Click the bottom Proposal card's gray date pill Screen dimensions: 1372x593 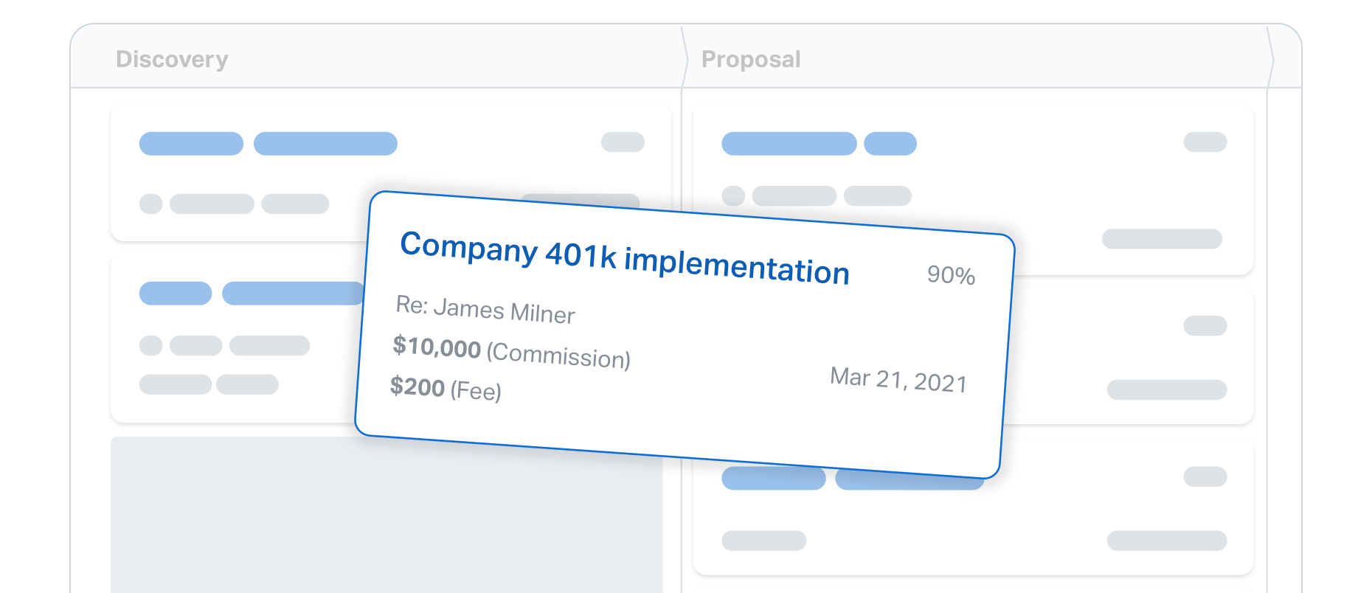click(1167, 541)
